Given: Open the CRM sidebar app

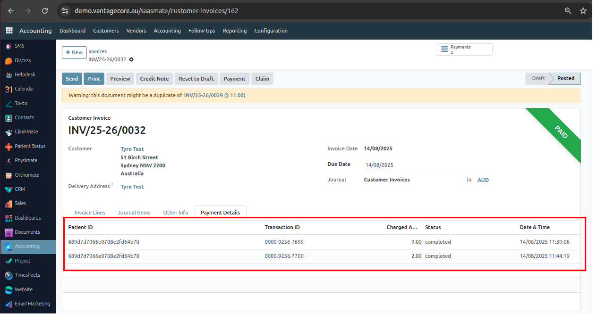Looking at the screenshot, I should pos(20,189).
